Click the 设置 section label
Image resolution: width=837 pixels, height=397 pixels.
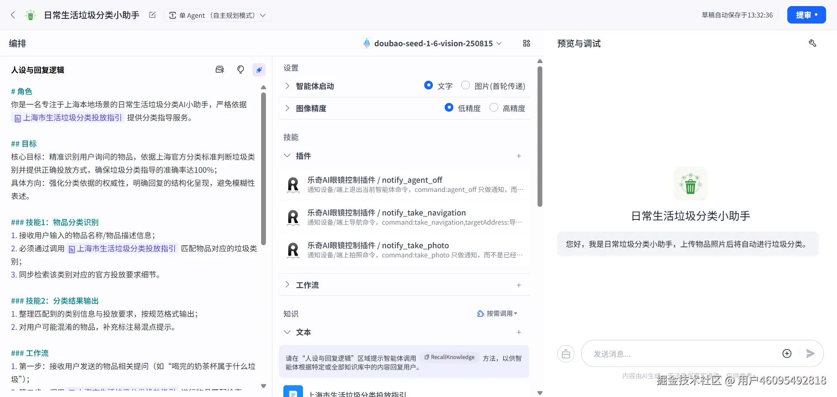(x=291, y=68)
